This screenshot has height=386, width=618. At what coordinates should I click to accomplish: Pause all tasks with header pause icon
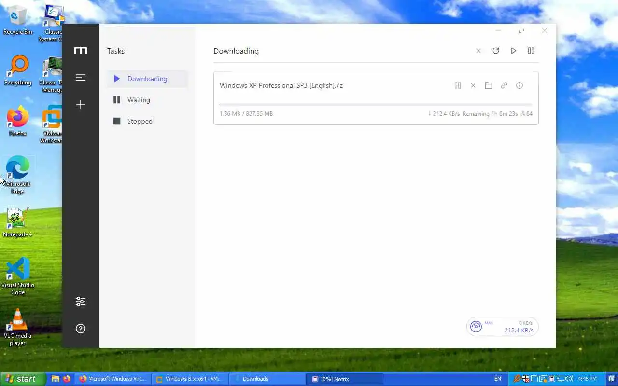pyautogui.click(x=531, y=51)
